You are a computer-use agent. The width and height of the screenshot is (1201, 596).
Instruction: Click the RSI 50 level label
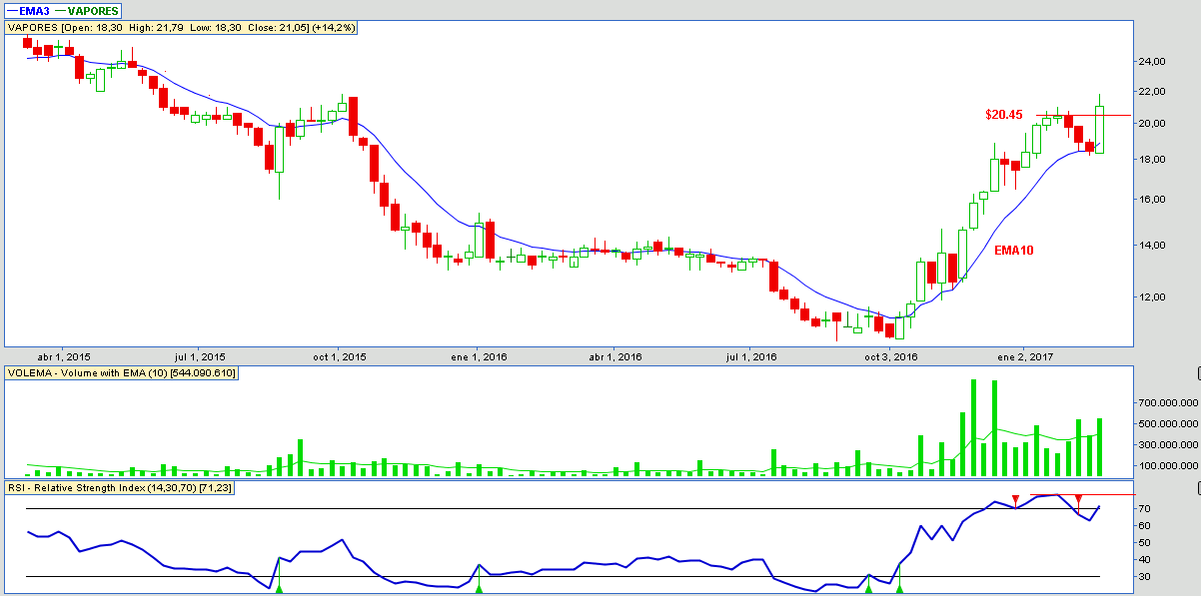tap(1145, 543)
